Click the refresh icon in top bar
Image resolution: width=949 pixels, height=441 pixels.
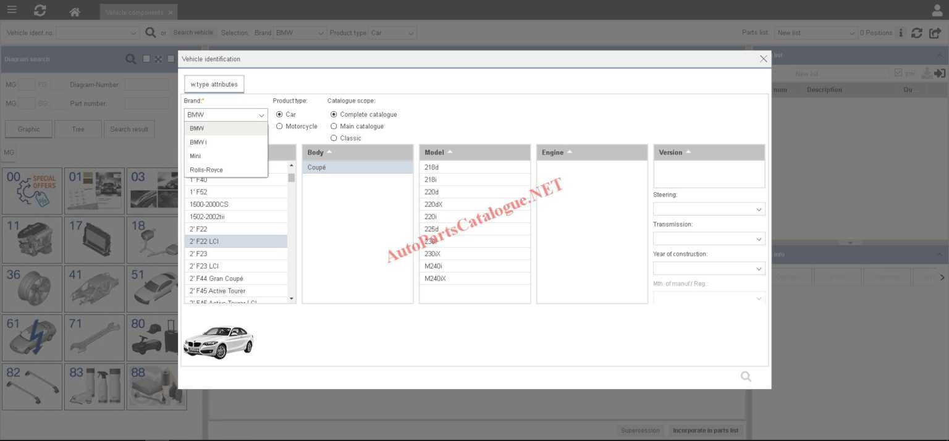click(40, 10)
